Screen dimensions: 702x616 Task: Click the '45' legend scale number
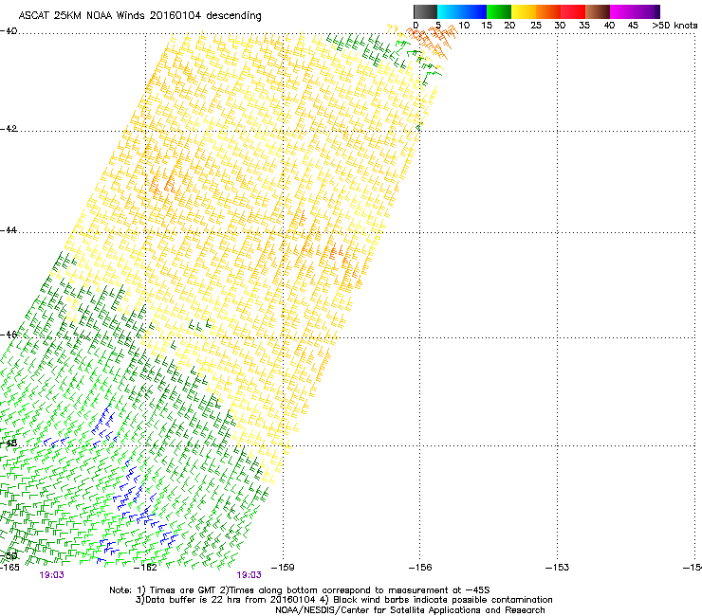633,26
